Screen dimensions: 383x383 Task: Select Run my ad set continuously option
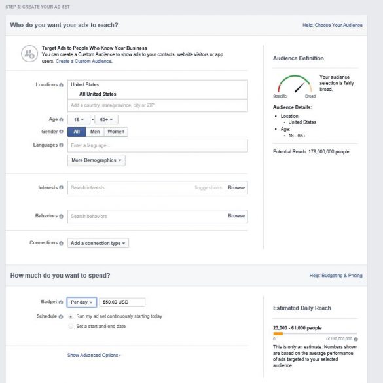71,316
